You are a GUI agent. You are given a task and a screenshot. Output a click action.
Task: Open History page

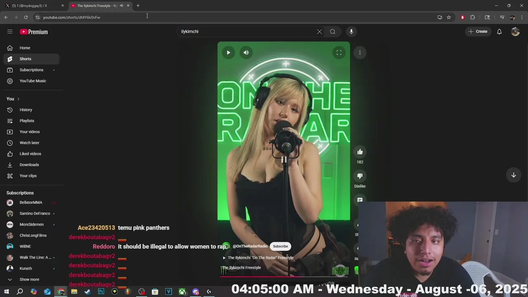click(x=31, y=110)
